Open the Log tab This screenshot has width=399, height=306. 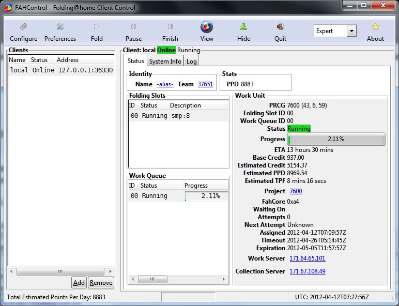tap(191, 62)
